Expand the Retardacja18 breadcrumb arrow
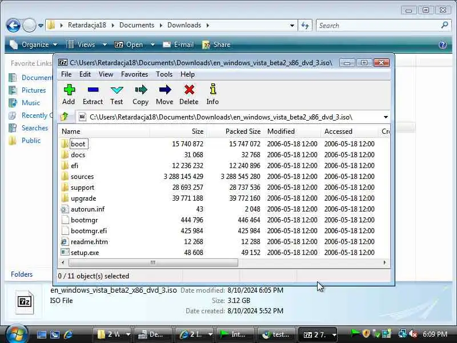 pos(113,25)
